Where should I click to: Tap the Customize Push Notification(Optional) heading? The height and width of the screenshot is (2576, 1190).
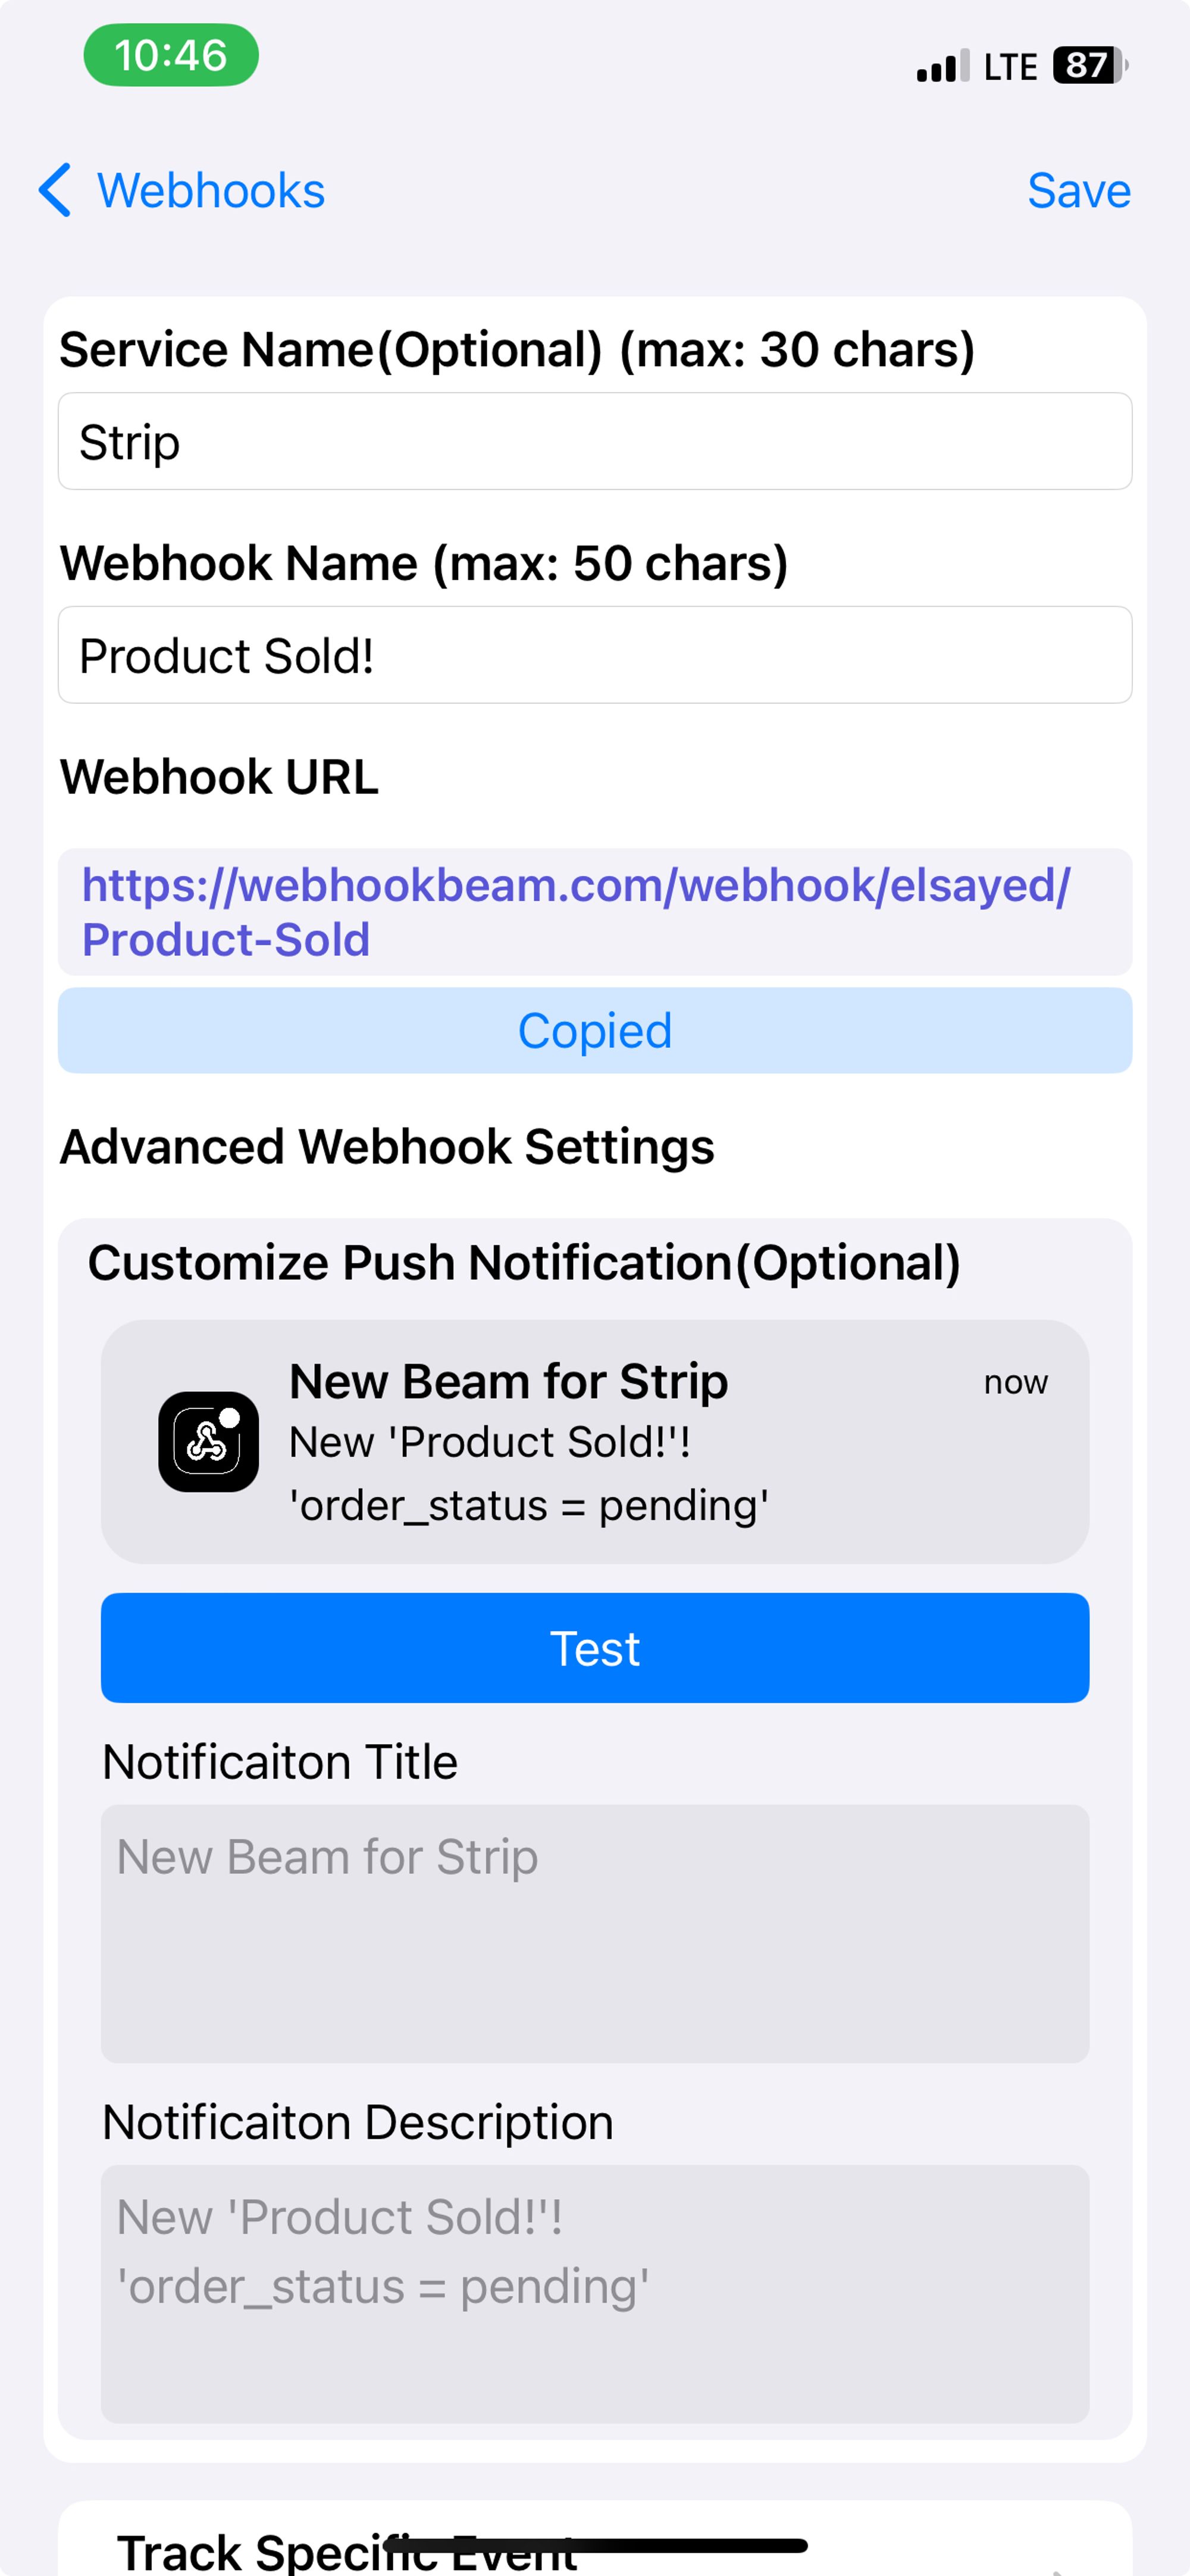pos(524,1263)
